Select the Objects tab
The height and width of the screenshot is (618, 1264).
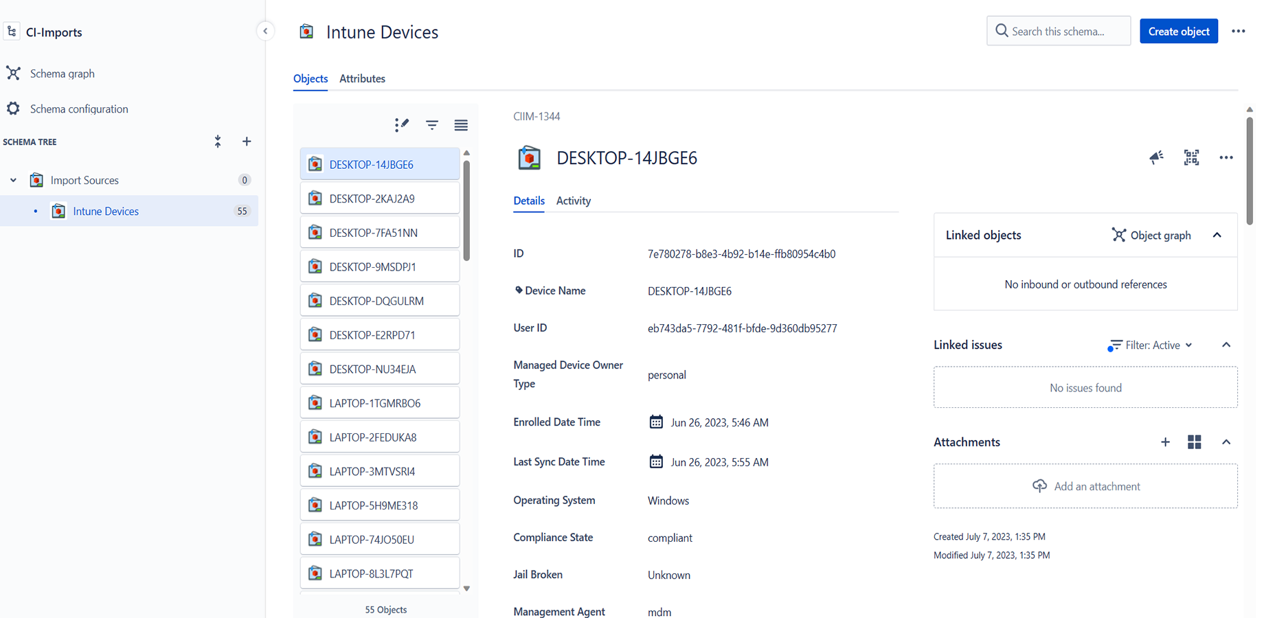(x=311, y=78)
